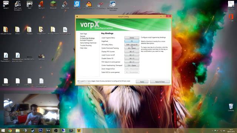Remap vorpX Ingame Menu 'Delete' key
The width and height of the screenshot is (237, 133).
pos(132,38)
